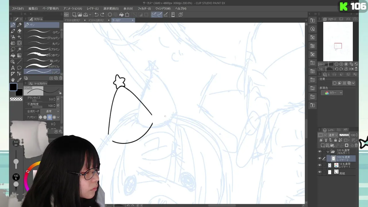Screen dimensions: 368x207
Task: Toggle visibility of 用紙 paper layer
Action: tap(320, 172)
